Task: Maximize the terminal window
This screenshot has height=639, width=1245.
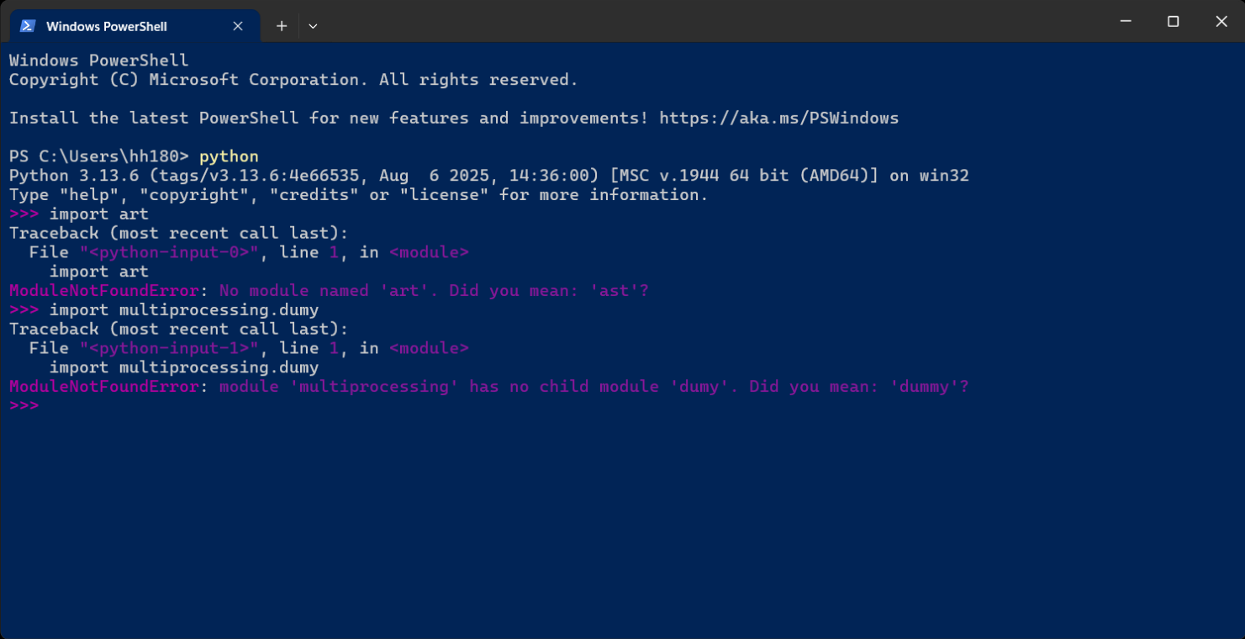Action: point(1173,21)
